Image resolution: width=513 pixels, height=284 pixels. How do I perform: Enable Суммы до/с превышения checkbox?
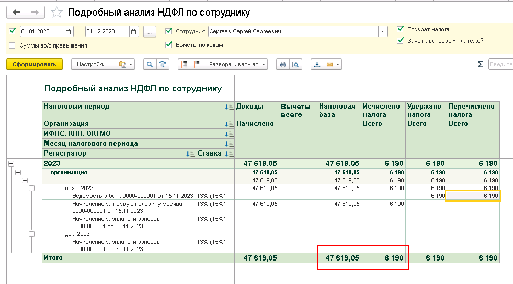pos(12,45)
